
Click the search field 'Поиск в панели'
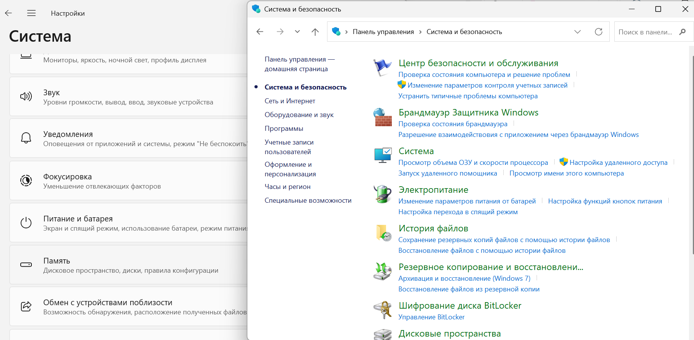click(654, 32)
